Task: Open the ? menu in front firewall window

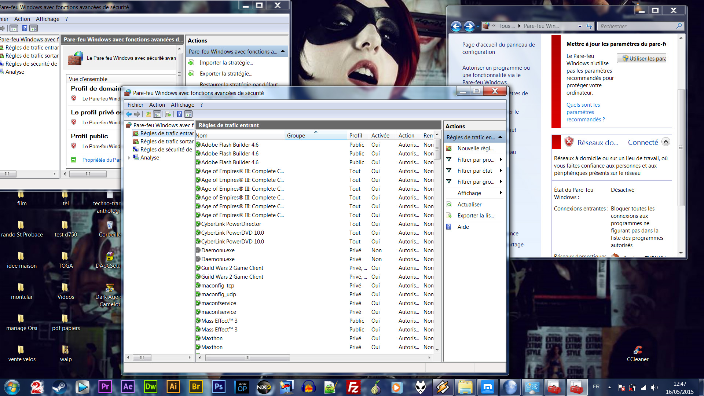Action: tap(201, 105)
